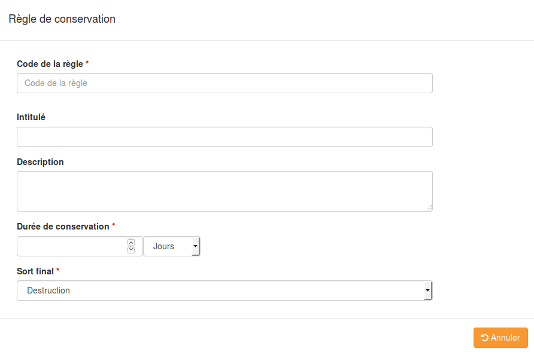Open the Jours unit dropdown
The width and height of the screenshot is (534, 364).
[x=171, y=246]
